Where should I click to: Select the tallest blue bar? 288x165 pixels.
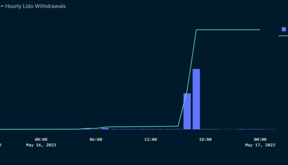196,99
